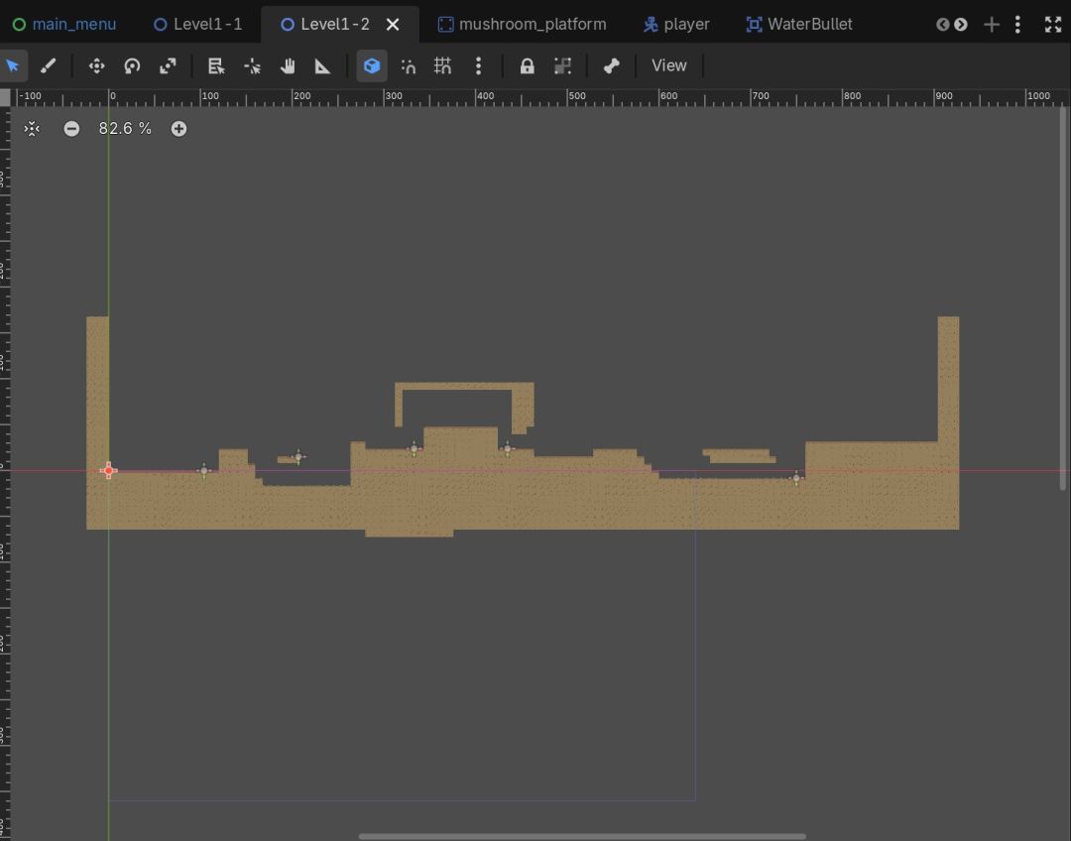The image size is (1071, 841).
Task: Switch to Rotate Mode tool
Action: 132,65
